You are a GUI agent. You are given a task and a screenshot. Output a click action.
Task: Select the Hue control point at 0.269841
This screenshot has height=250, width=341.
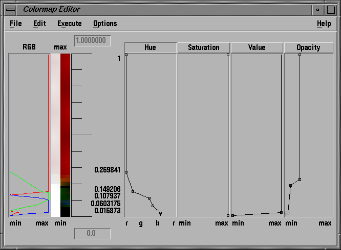coord(126,172)
